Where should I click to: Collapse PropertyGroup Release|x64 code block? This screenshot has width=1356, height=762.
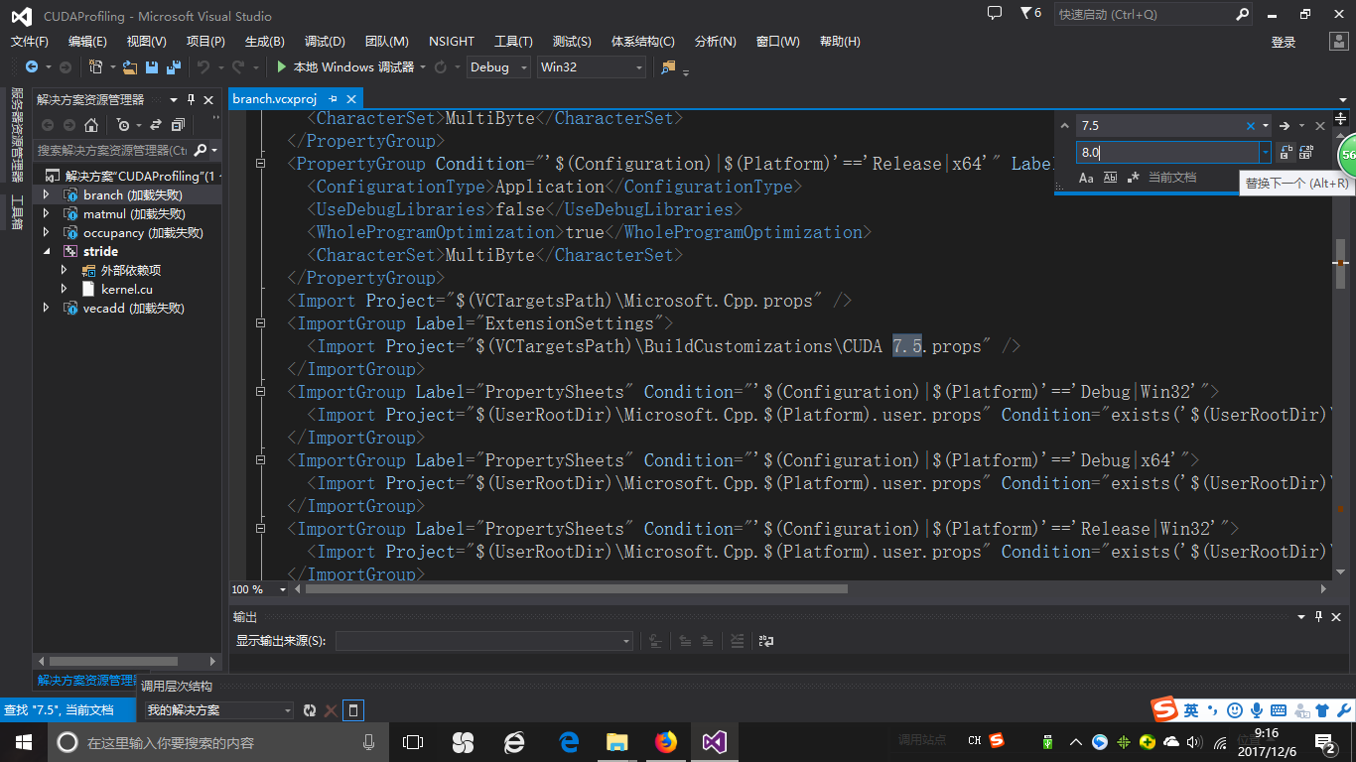261,164
